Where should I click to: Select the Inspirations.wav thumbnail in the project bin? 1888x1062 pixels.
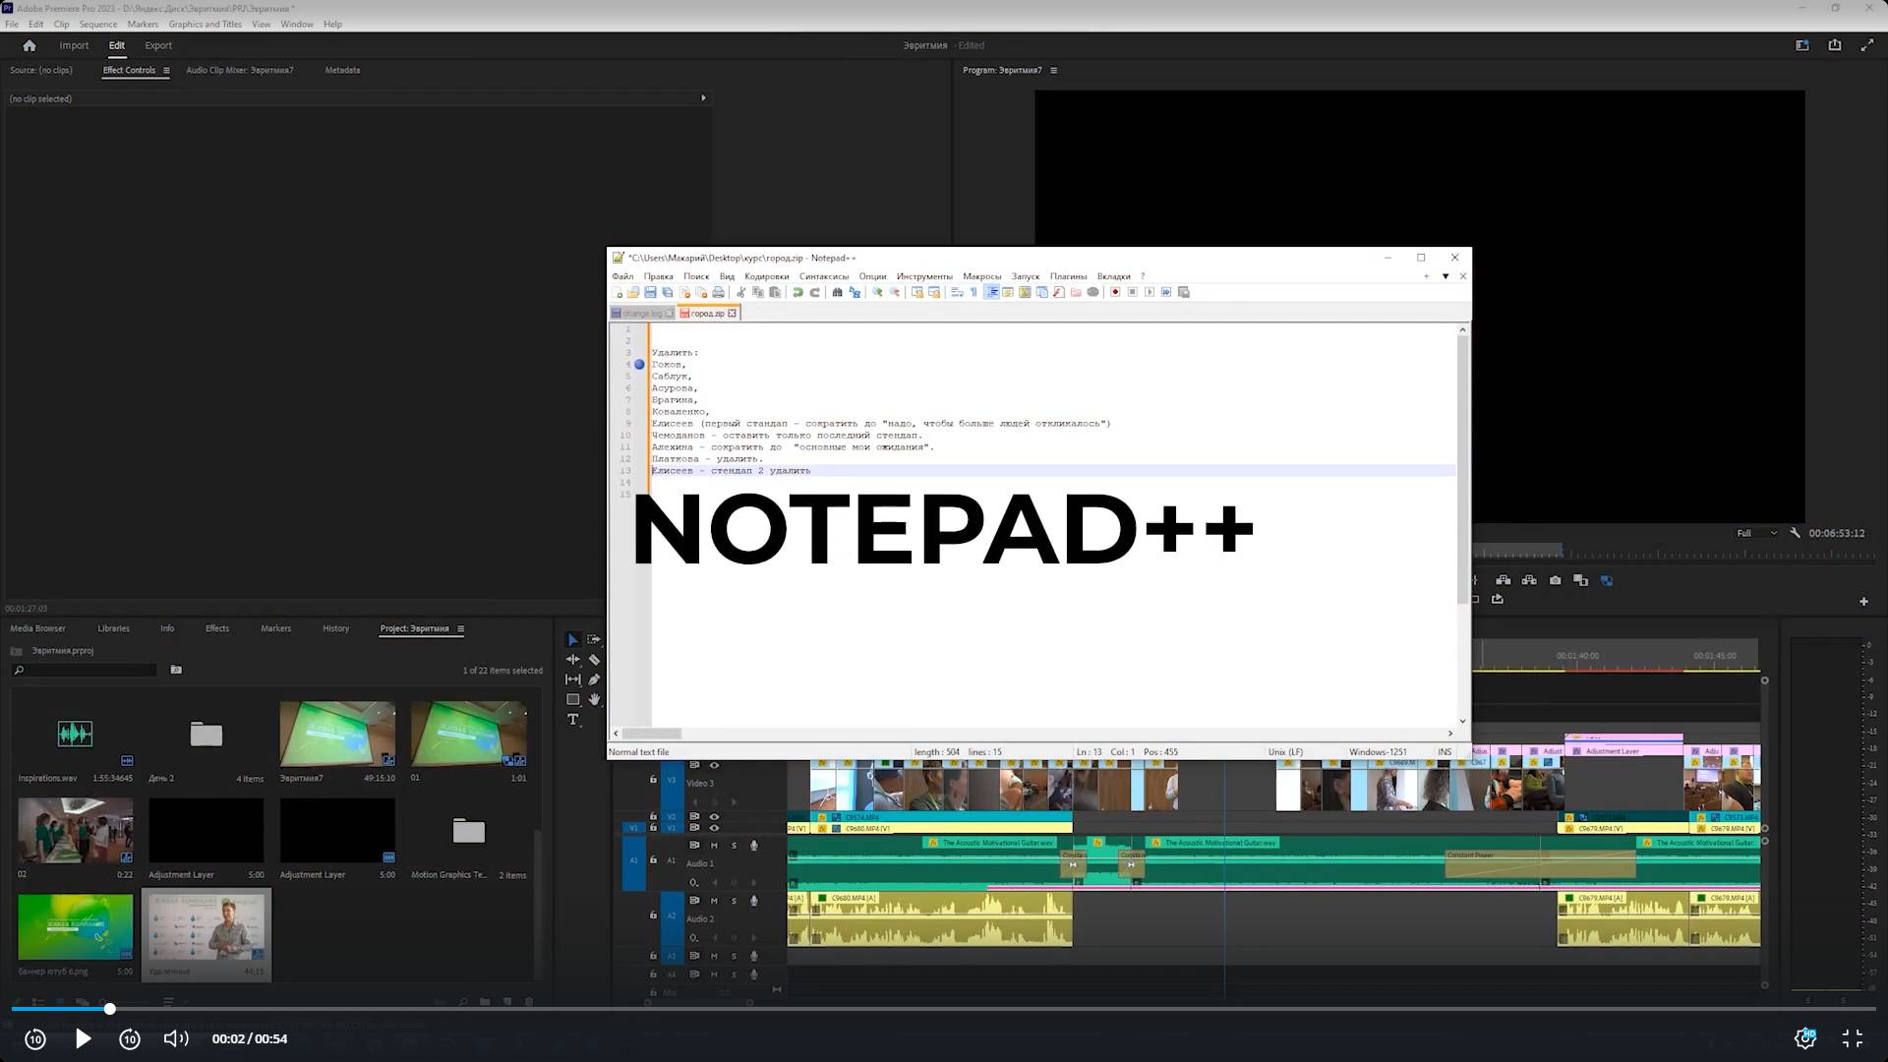(76, 734)
